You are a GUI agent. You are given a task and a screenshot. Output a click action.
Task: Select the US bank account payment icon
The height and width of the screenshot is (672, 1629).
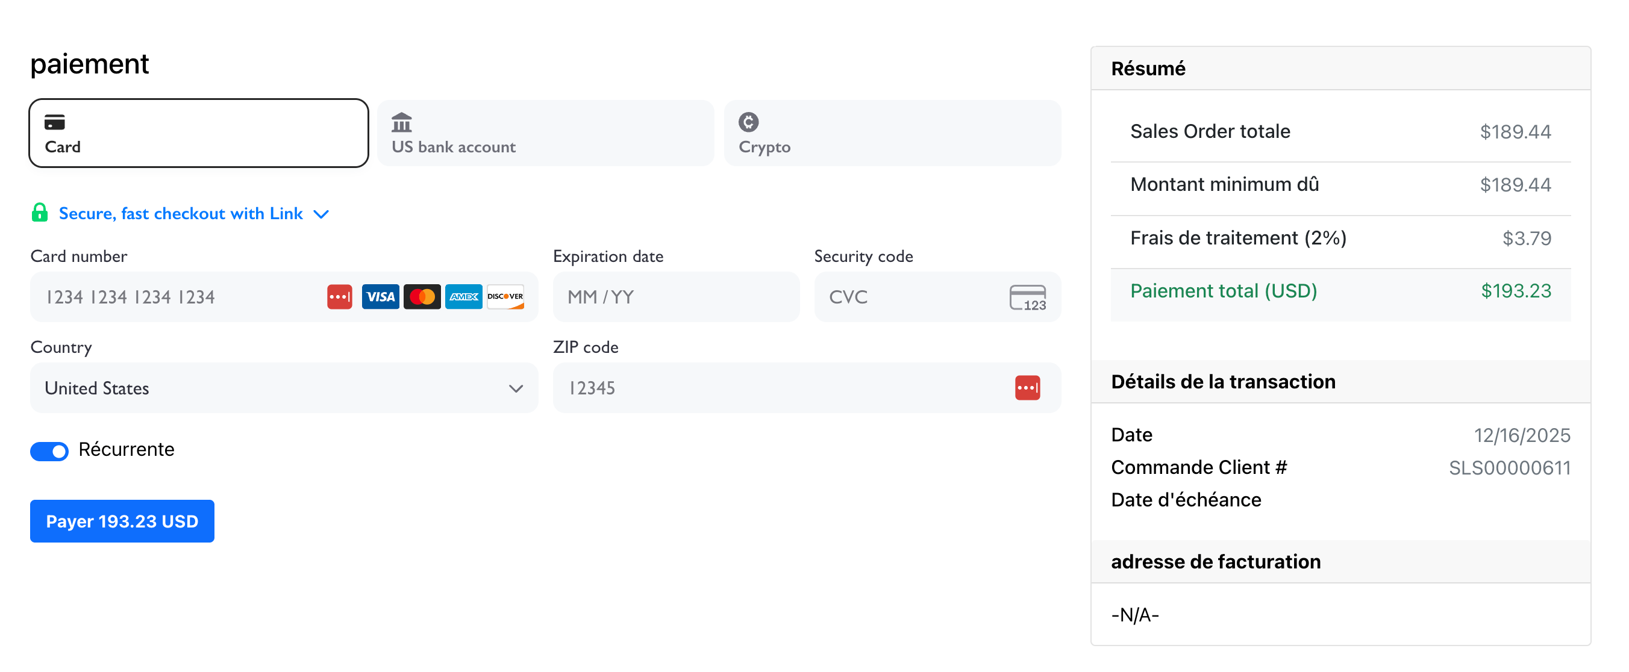click(401, 123)
